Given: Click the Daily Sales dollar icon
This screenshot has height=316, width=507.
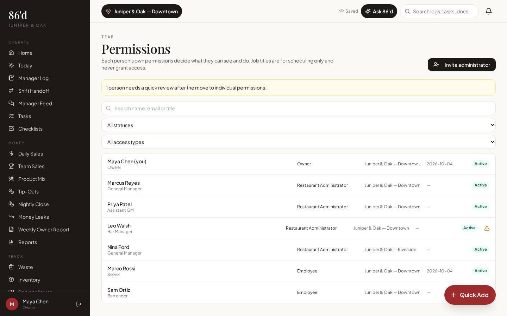Looking at the screenshot, I should point(11,153).
